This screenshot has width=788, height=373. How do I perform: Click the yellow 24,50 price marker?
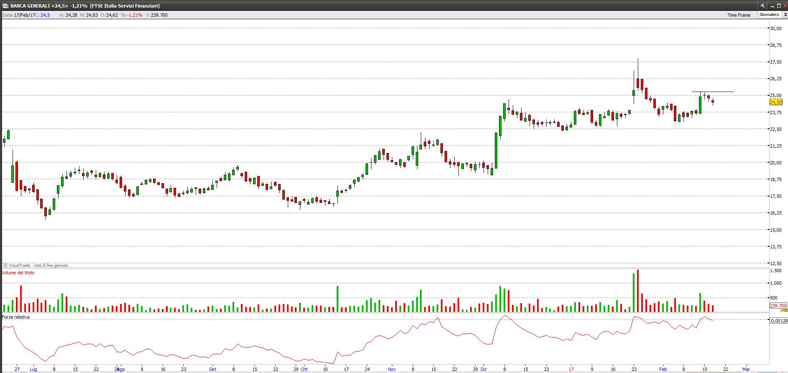(775, 102)
